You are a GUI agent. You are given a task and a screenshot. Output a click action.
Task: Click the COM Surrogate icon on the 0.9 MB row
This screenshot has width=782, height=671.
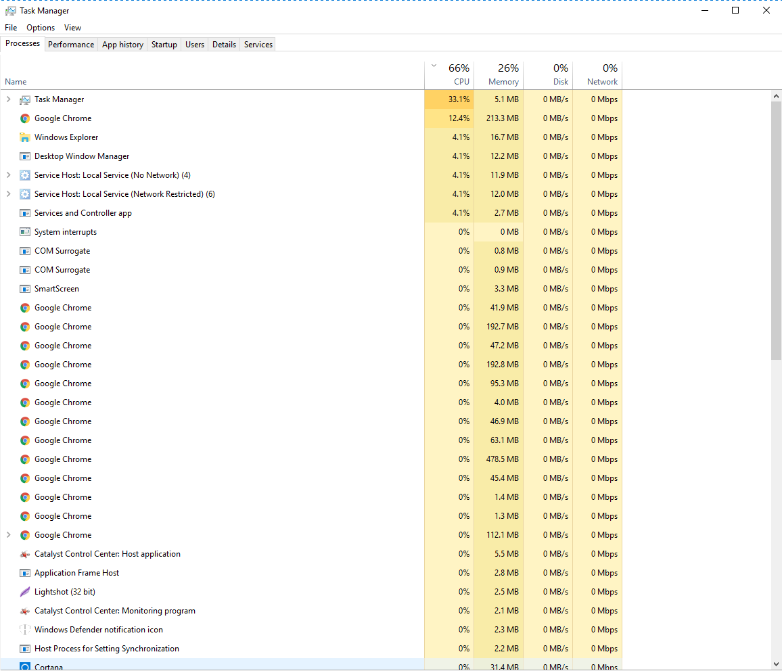click(24, 270)
